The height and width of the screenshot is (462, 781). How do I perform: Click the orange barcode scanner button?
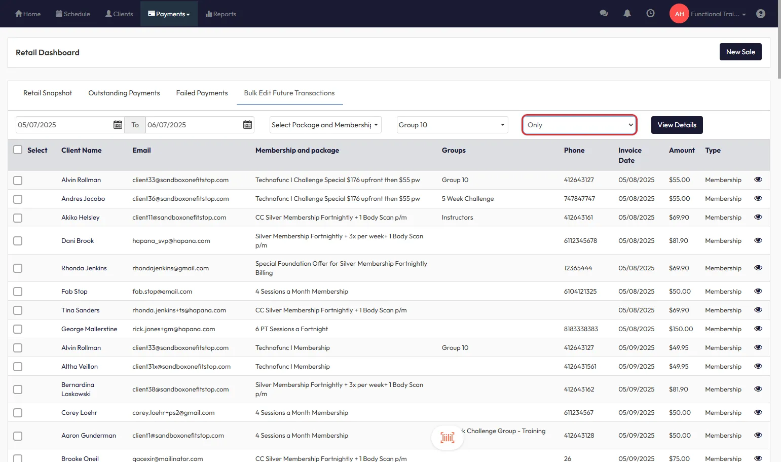447,437
